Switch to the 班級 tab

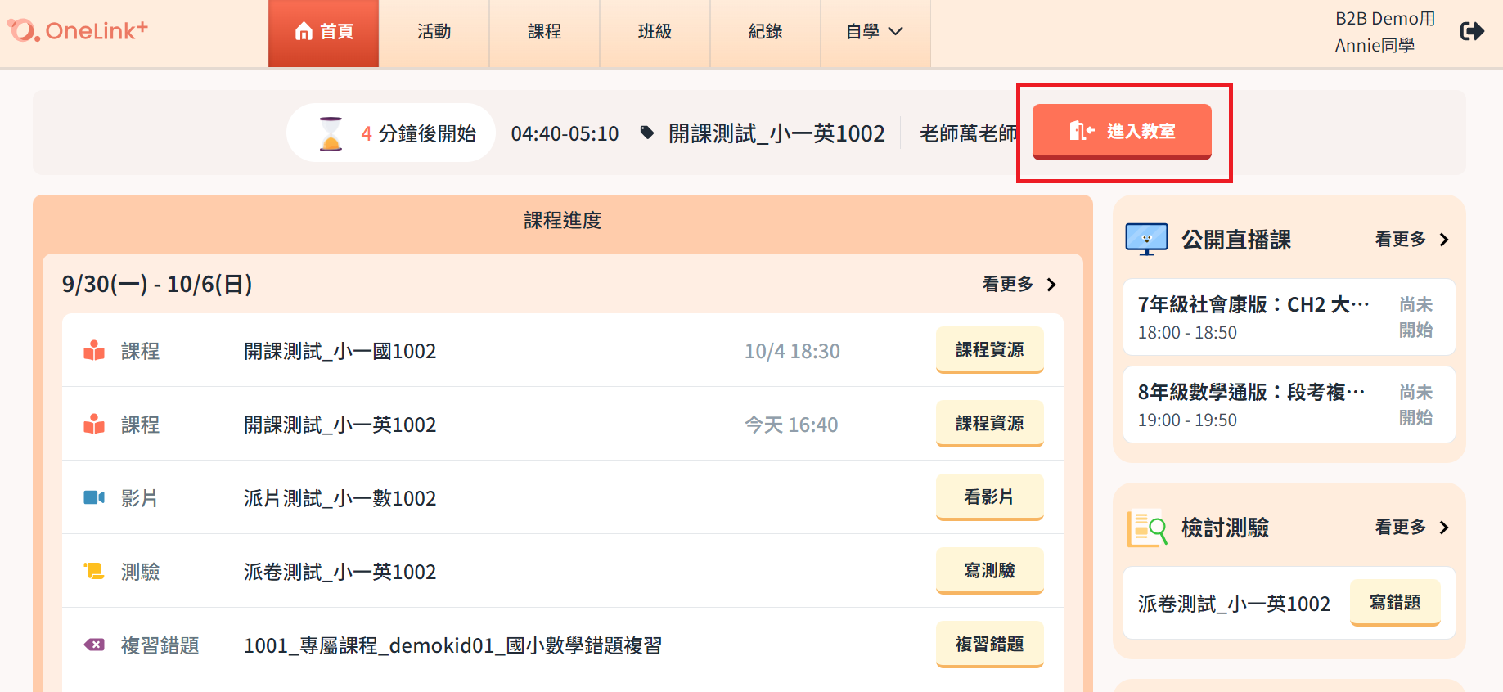[x=655, y=33]
